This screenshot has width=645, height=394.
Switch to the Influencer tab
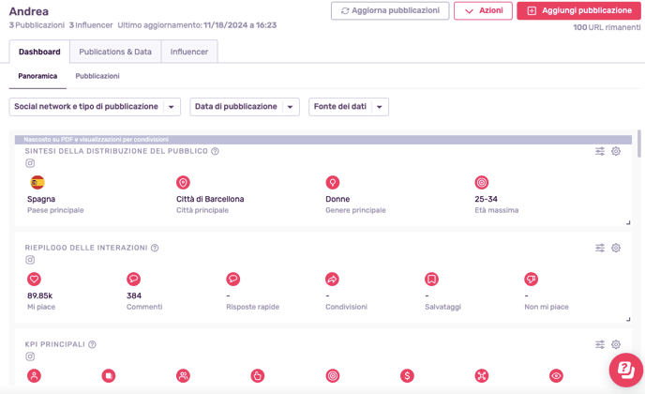pos(189,52)
